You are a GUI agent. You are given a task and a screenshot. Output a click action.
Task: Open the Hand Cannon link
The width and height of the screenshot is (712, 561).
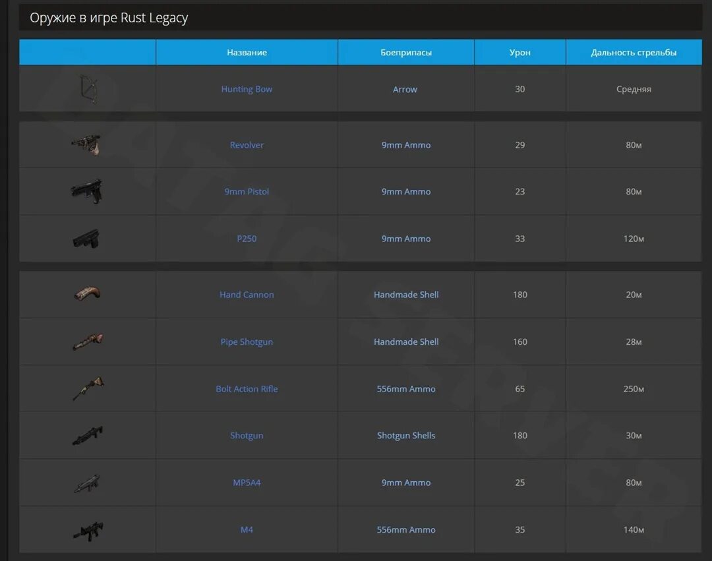[247, 295]
